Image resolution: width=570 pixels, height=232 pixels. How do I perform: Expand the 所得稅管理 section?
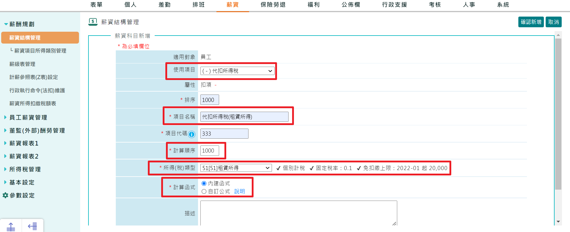click(22, 169)
